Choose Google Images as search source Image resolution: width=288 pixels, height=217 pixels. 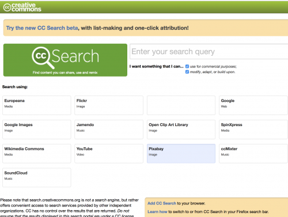37,130
